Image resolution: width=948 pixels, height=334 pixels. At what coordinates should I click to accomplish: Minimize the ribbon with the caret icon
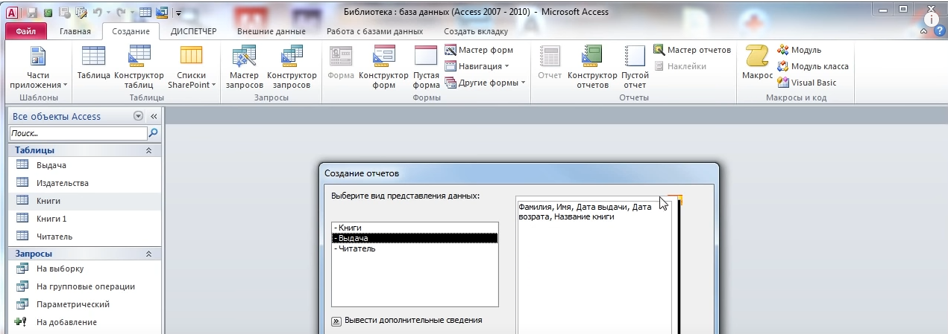coord(925,31)
